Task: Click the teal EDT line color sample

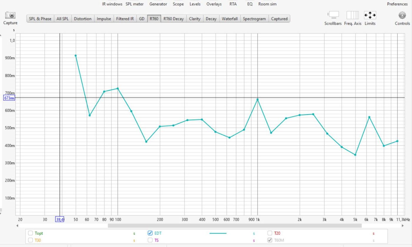Action: tap(218, 233)
